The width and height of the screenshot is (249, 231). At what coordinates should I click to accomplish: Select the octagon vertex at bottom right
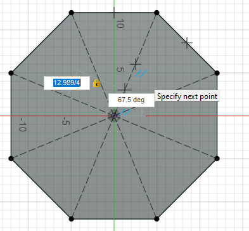coord(156,219)
